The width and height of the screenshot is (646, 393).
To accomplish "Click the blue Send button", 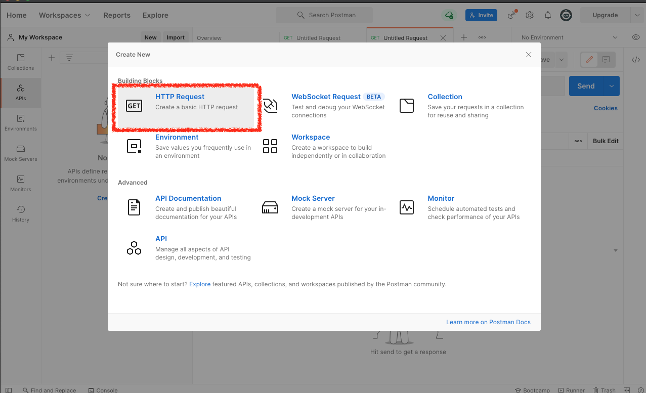I will point(586,86).
